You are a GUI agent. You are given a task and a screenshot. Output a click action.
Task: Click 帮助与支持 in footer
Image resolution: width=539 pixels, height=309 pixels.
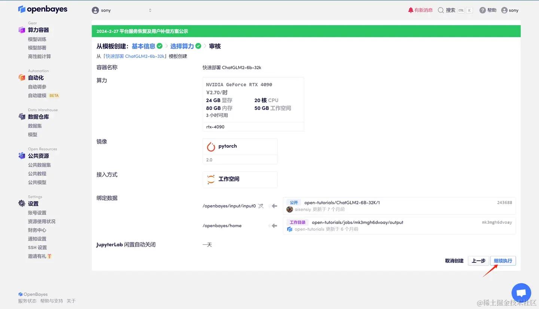tap(52, 301)
